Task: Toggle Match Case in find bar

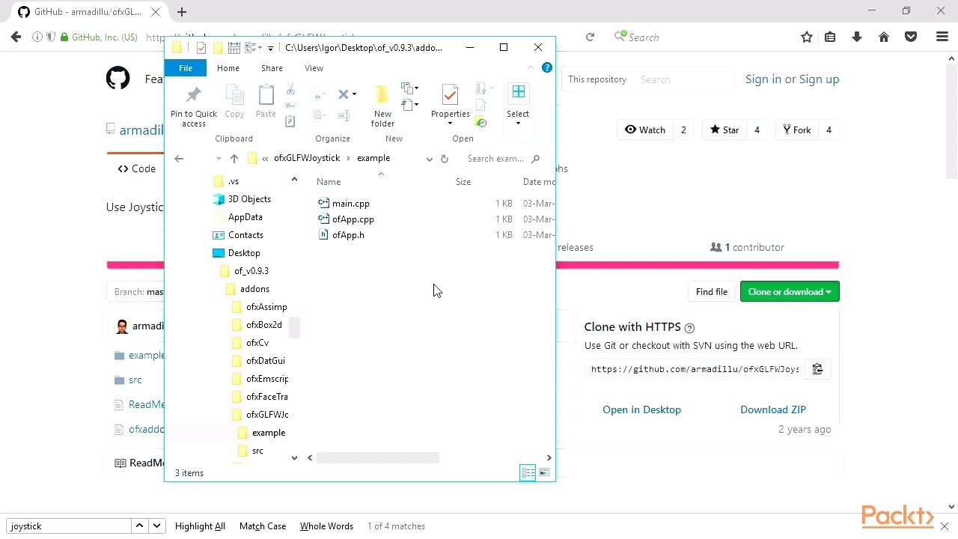Action: pyautogui.click(x=263, y=526)
